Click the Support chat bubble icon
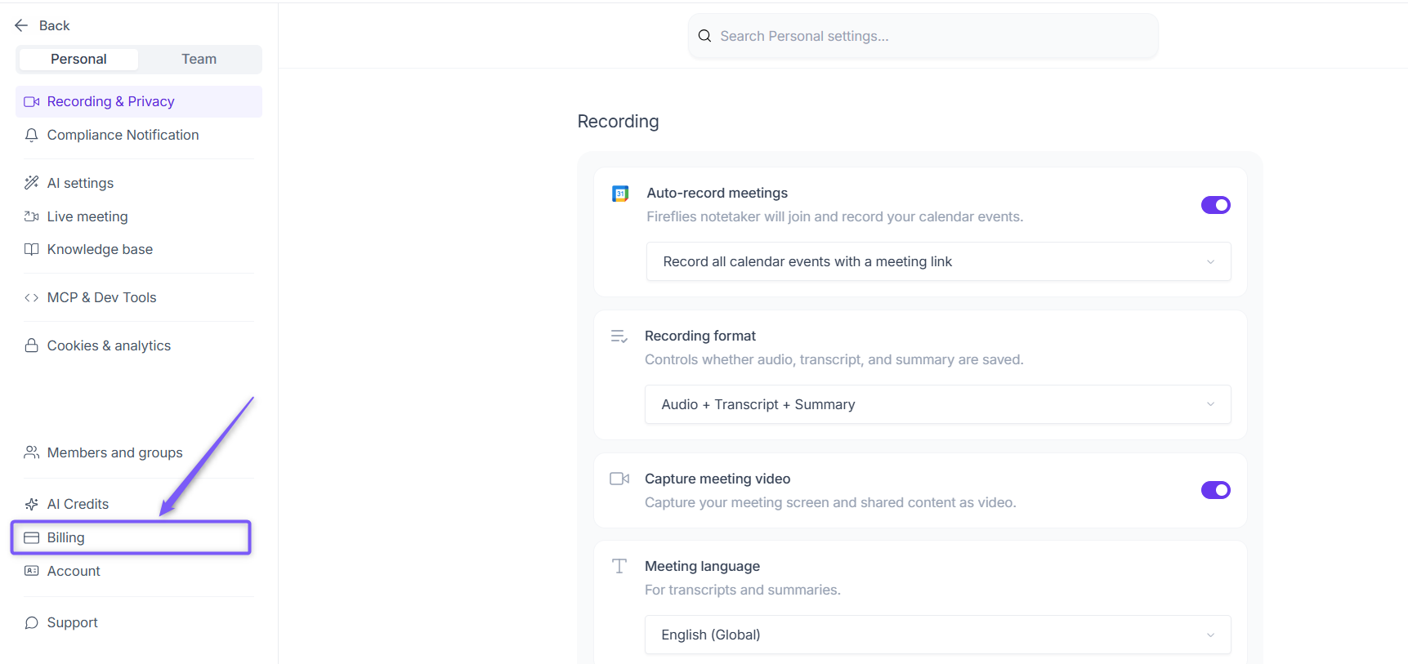This screenshot has width=1408, height=664. (x=32, y=622)
